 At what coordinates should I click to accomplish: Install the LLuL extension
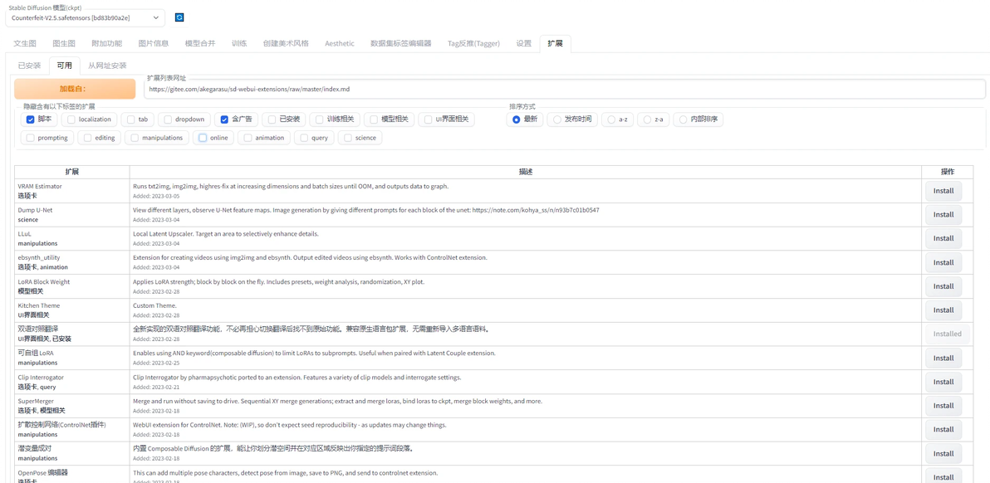click(943, 238)
